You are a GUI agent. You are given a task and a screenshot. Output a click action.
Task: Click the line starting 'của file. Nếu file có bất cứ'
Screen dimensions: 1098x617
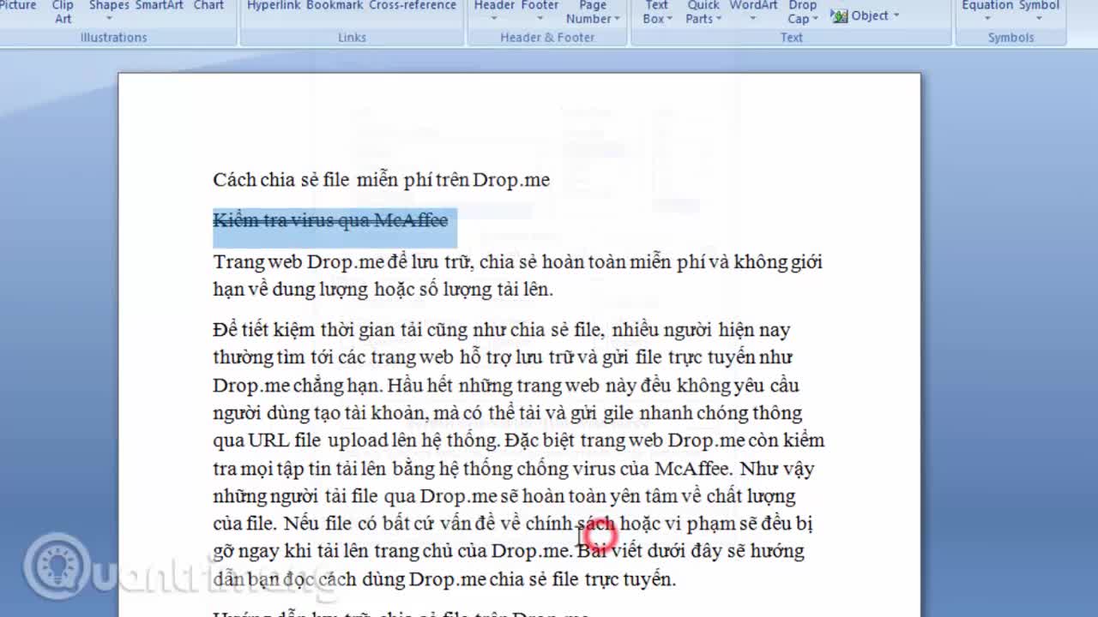[x=512, y=524]
